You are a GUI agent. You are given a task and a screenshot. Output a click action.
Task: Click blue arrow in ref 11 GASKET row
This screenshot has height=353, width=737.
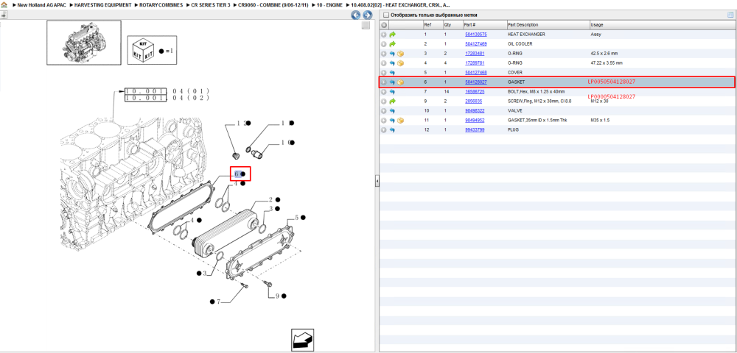click(x=393, y=121)
